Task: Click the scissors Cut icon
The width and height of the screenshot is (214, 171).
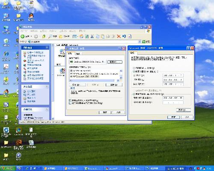Action: point(92,36)
